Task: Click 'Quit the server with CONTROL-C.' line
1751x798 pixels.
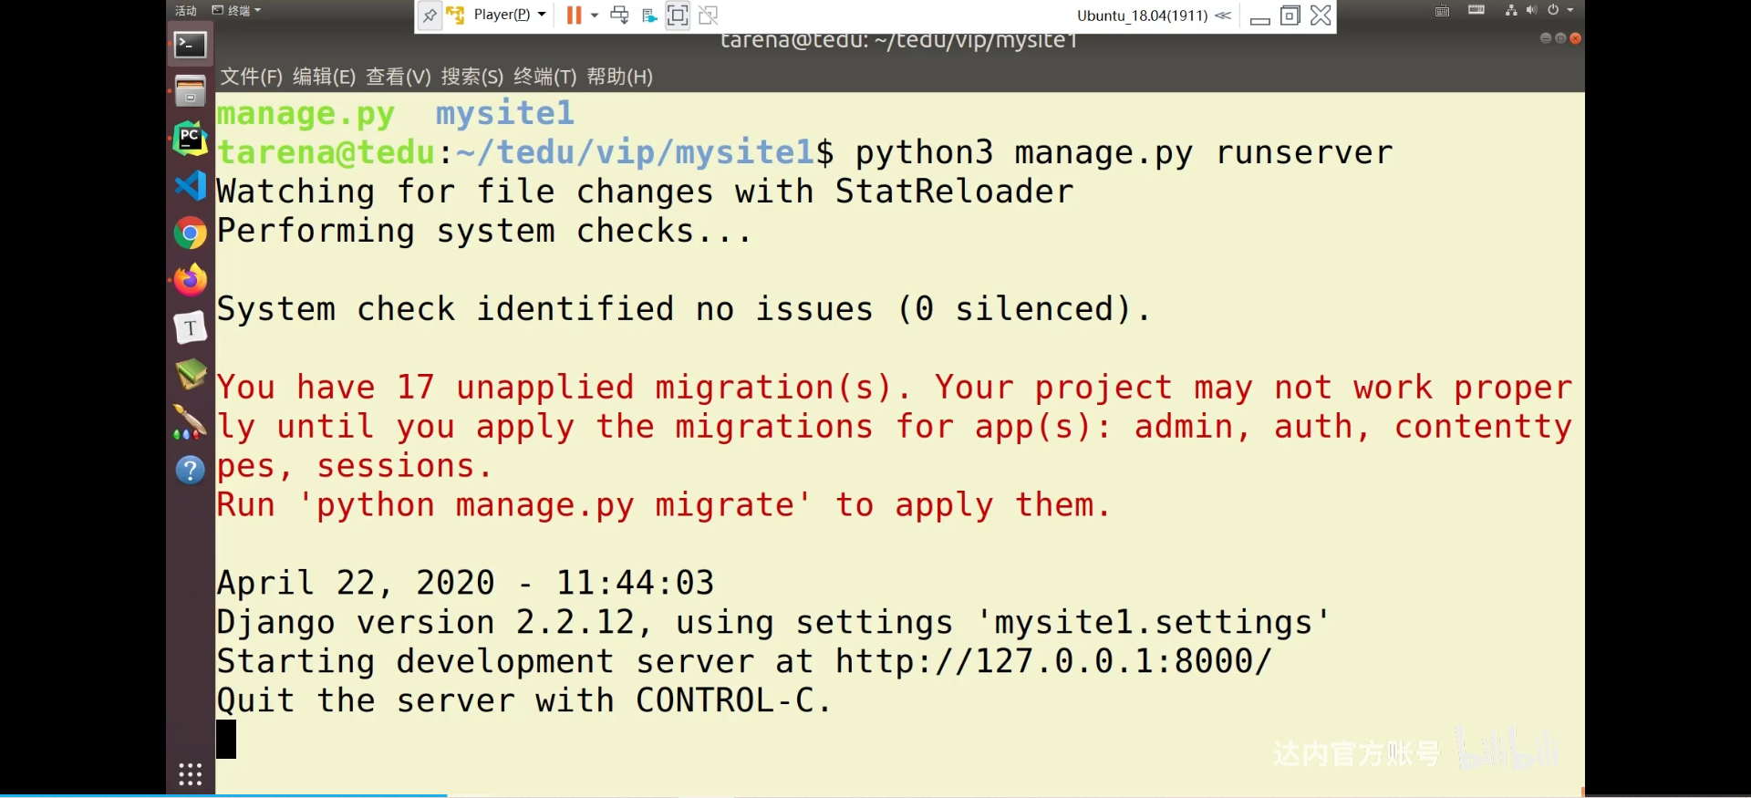Action: (x=524, y=700)
